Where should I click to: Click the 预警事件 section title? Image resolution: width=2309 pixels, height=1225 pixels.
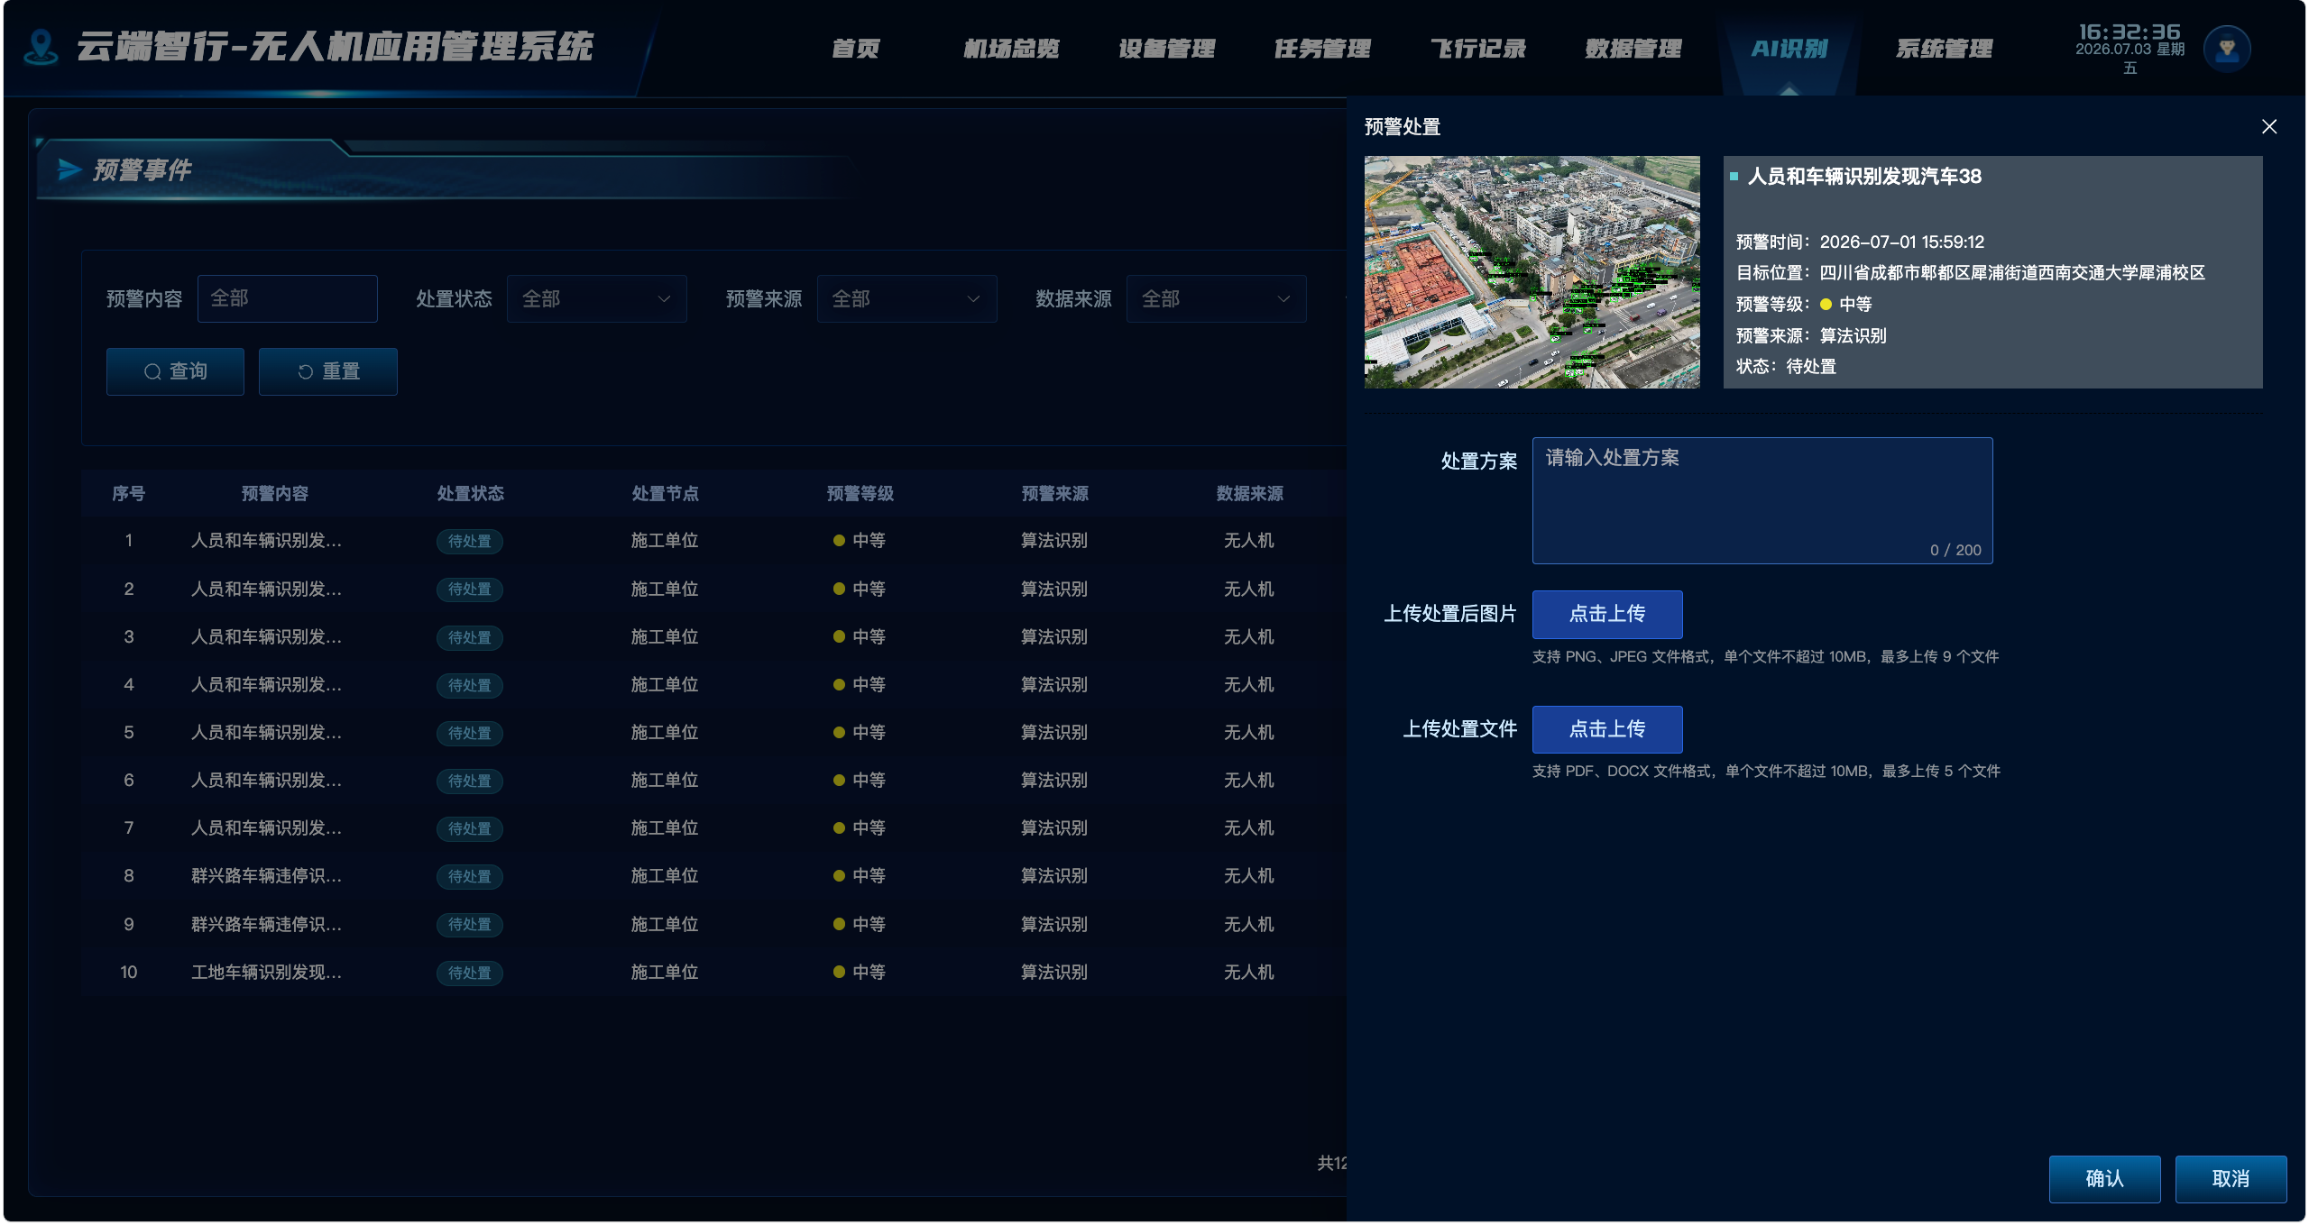143,170
